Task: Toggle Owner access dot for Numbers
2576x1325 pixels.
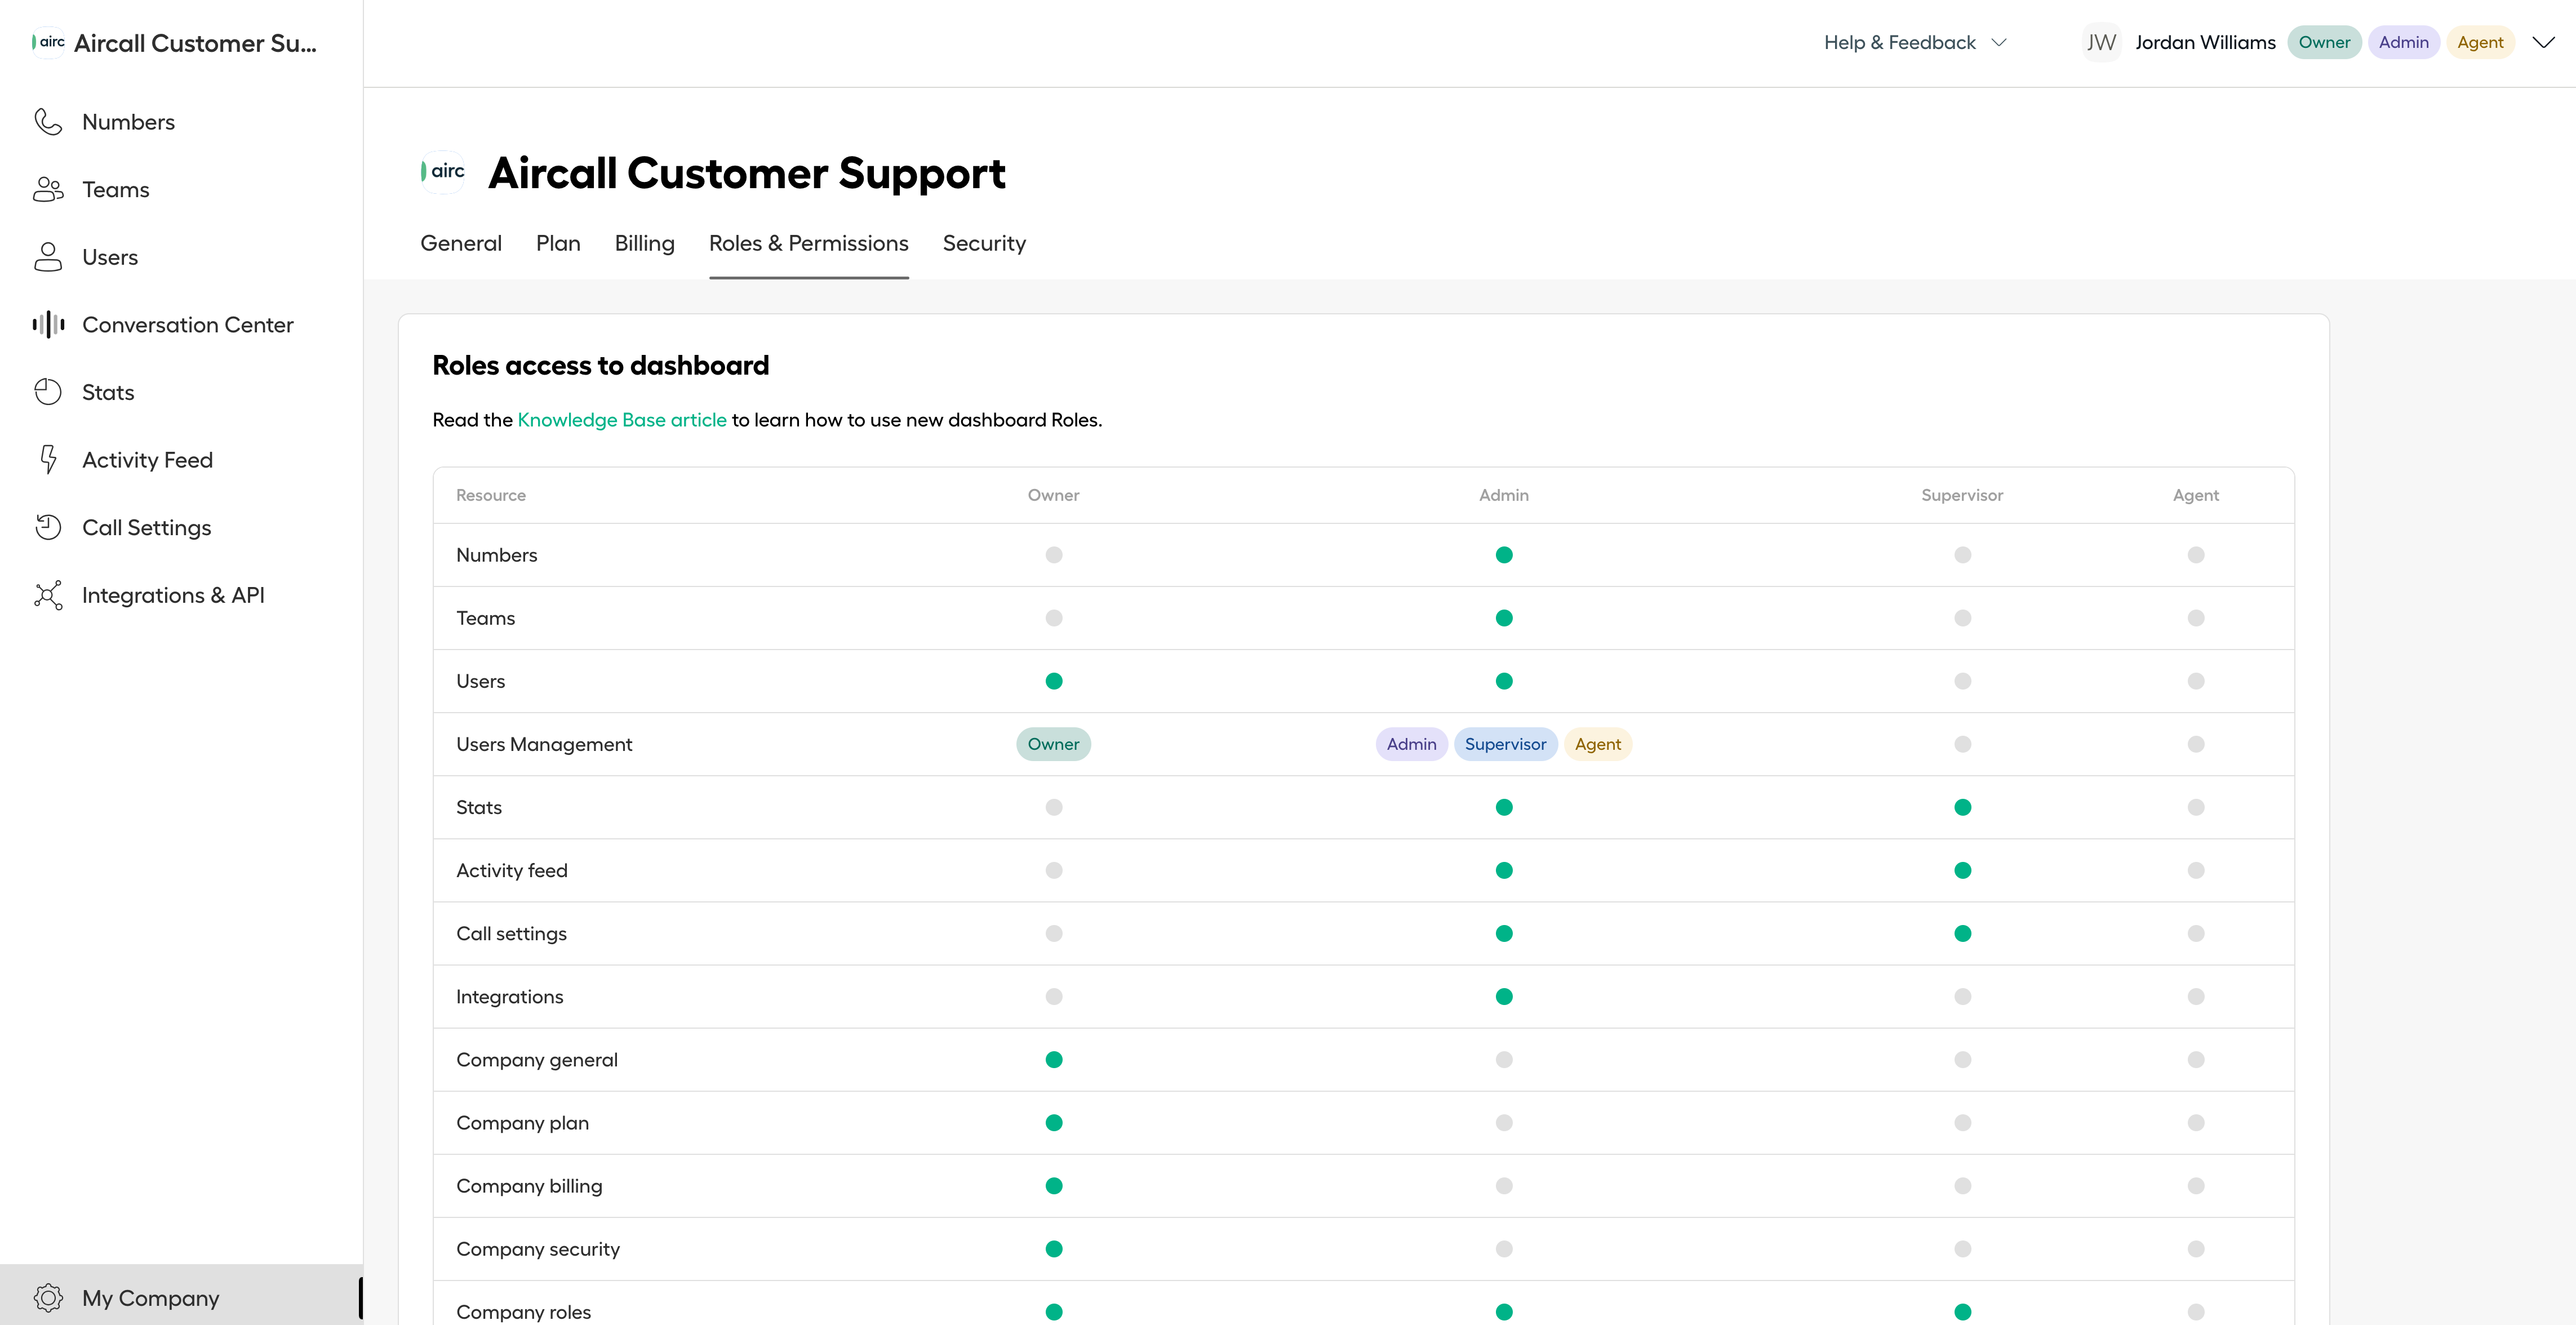Action: [x=1054, y=555]
